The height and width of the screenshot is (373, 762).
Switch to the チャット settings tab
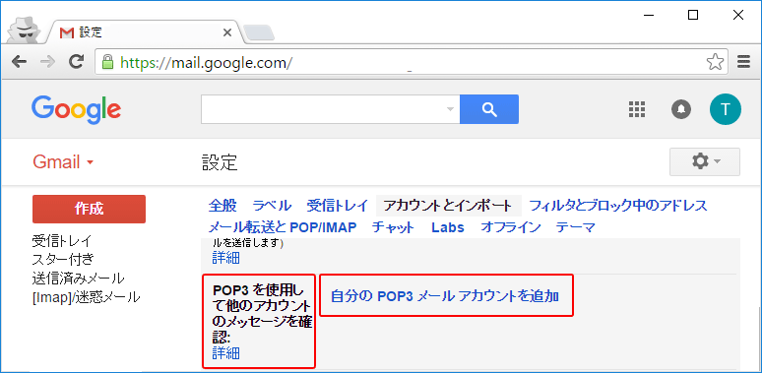tap(393, 226)
